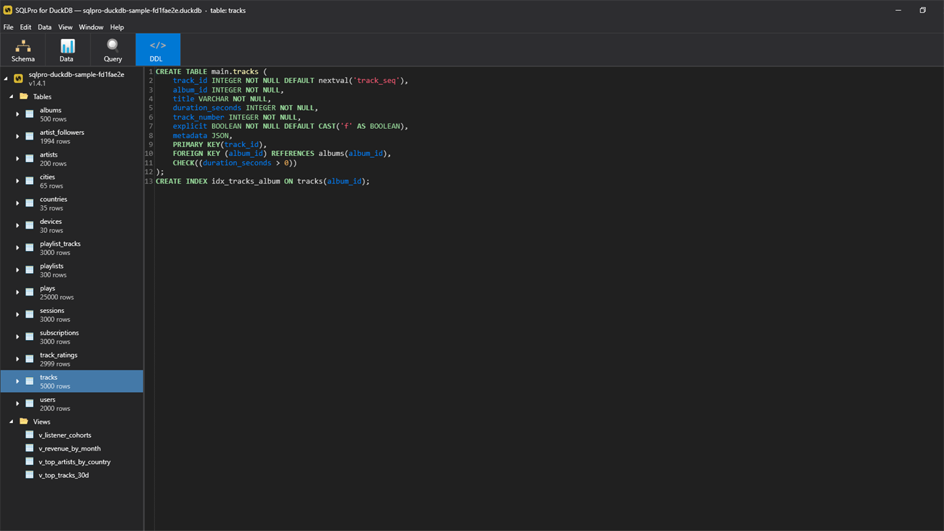Open the Data menu
The height and width of the screenshot is (531, 944).
click(x=45, y=27)
